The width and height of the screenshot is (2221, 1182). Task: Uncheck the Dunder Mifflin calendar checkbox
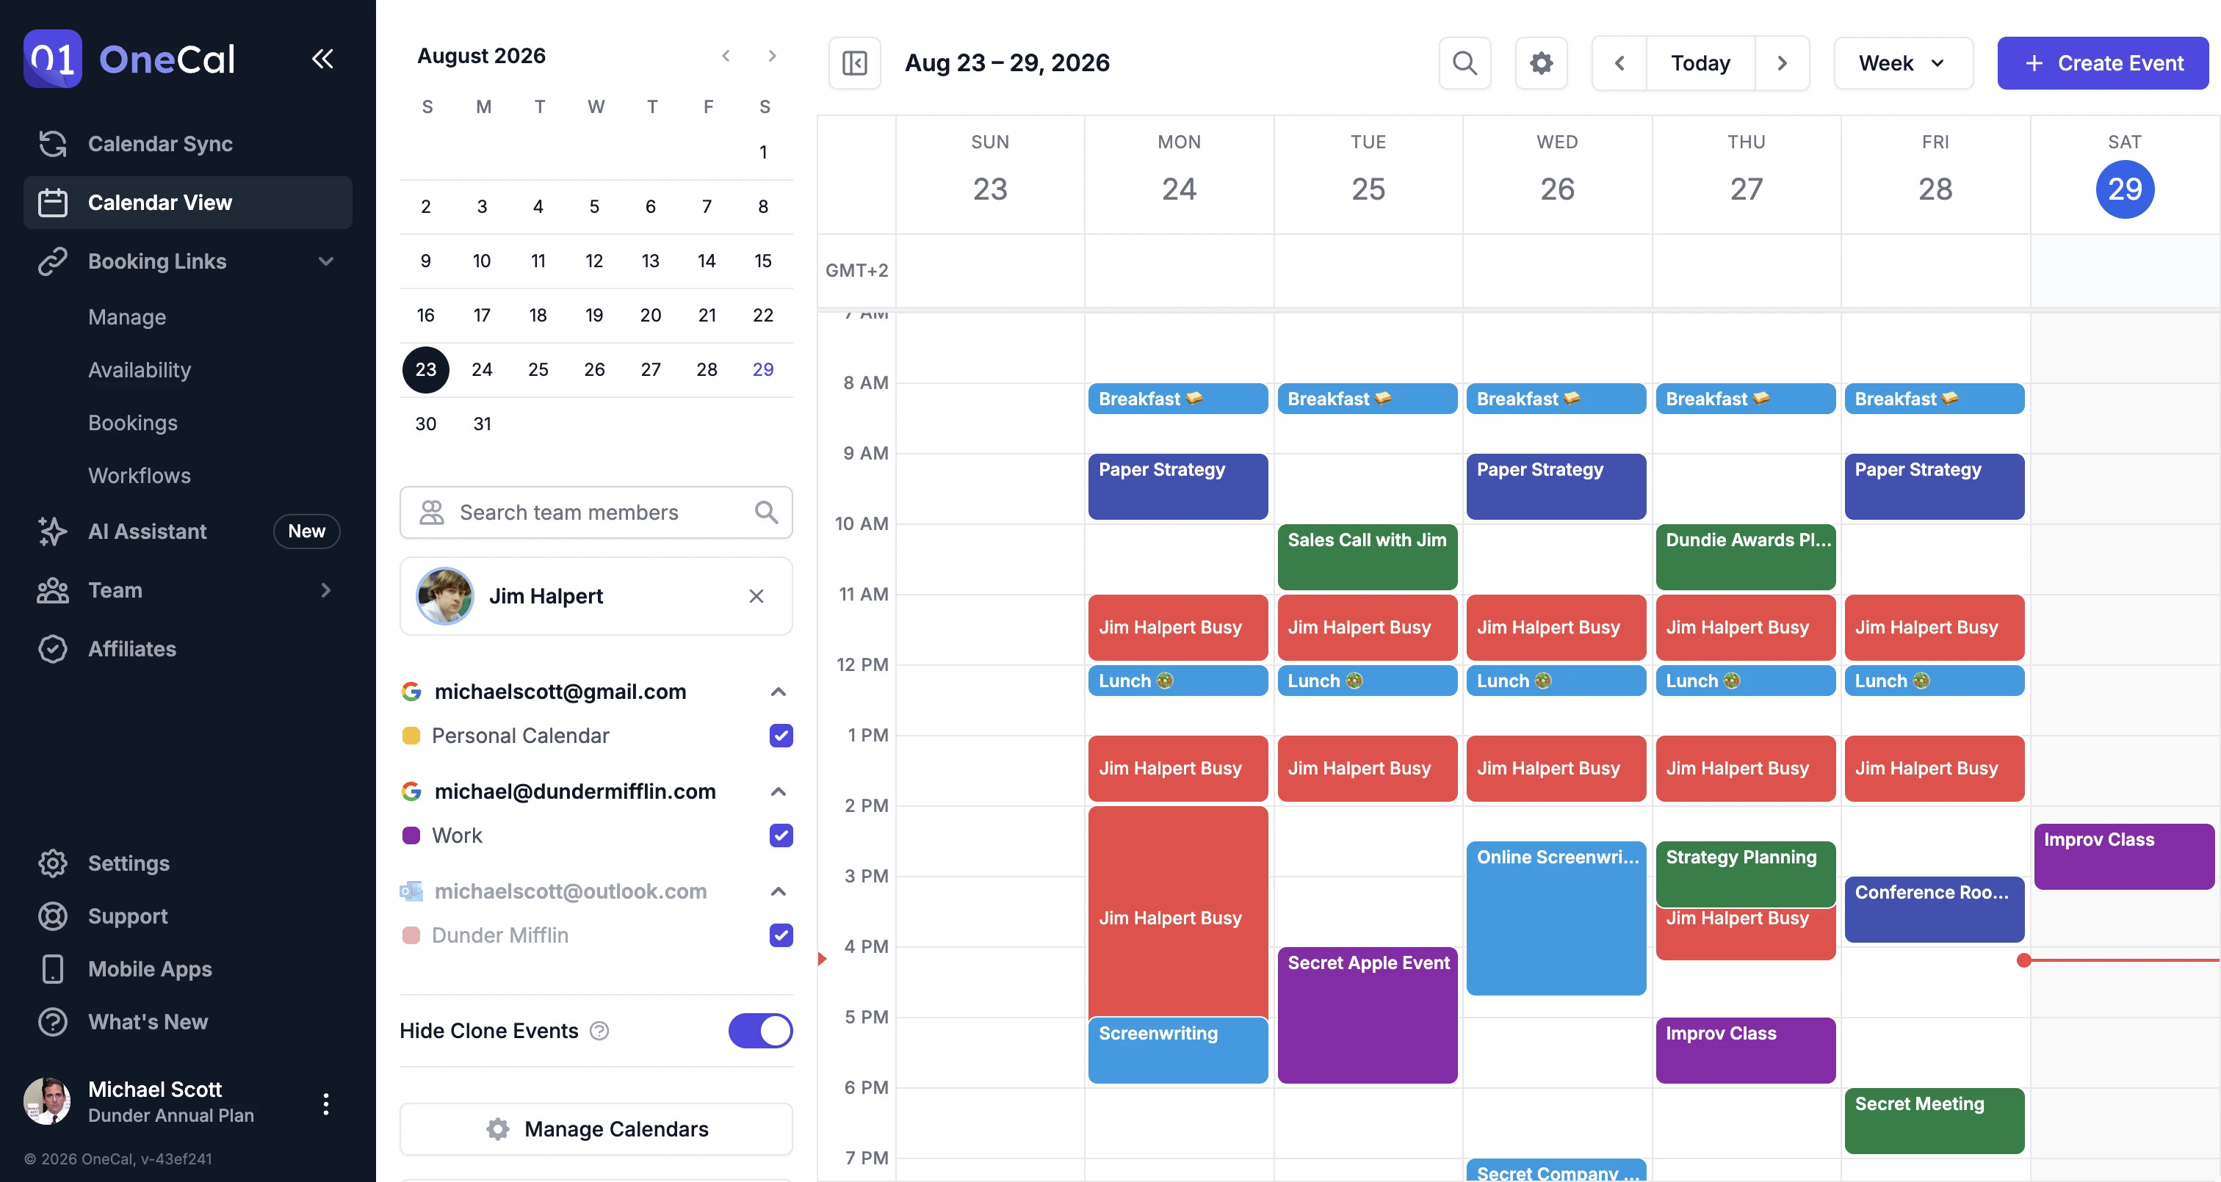(781, 935)
